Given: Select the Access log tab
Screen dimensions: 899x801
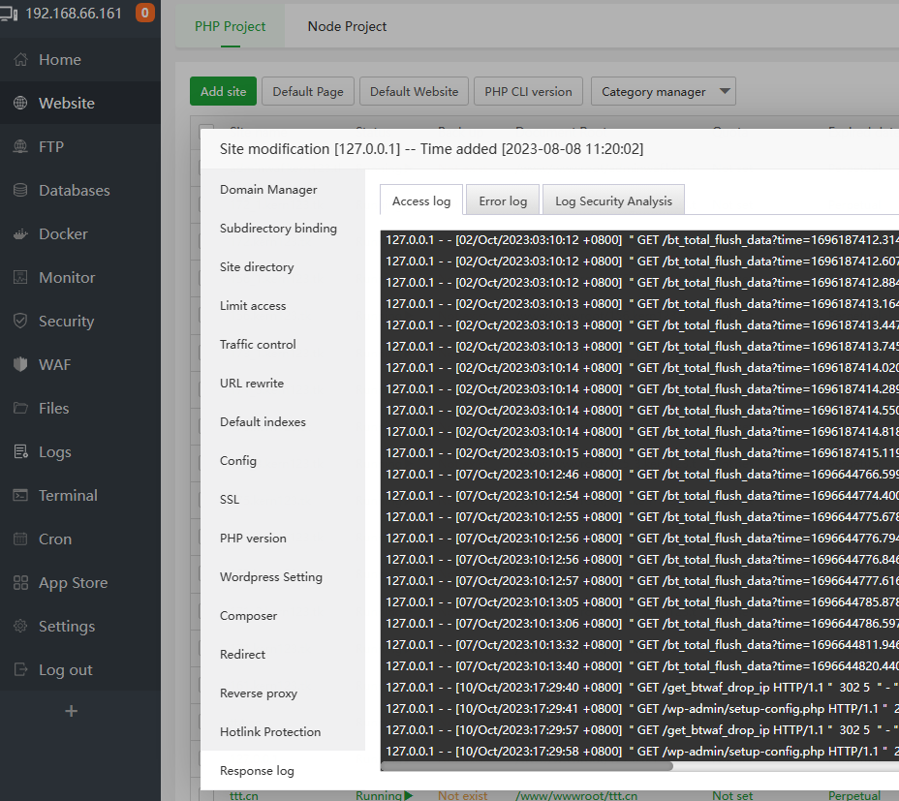Looking at the screenshot, I should point(421,200).
